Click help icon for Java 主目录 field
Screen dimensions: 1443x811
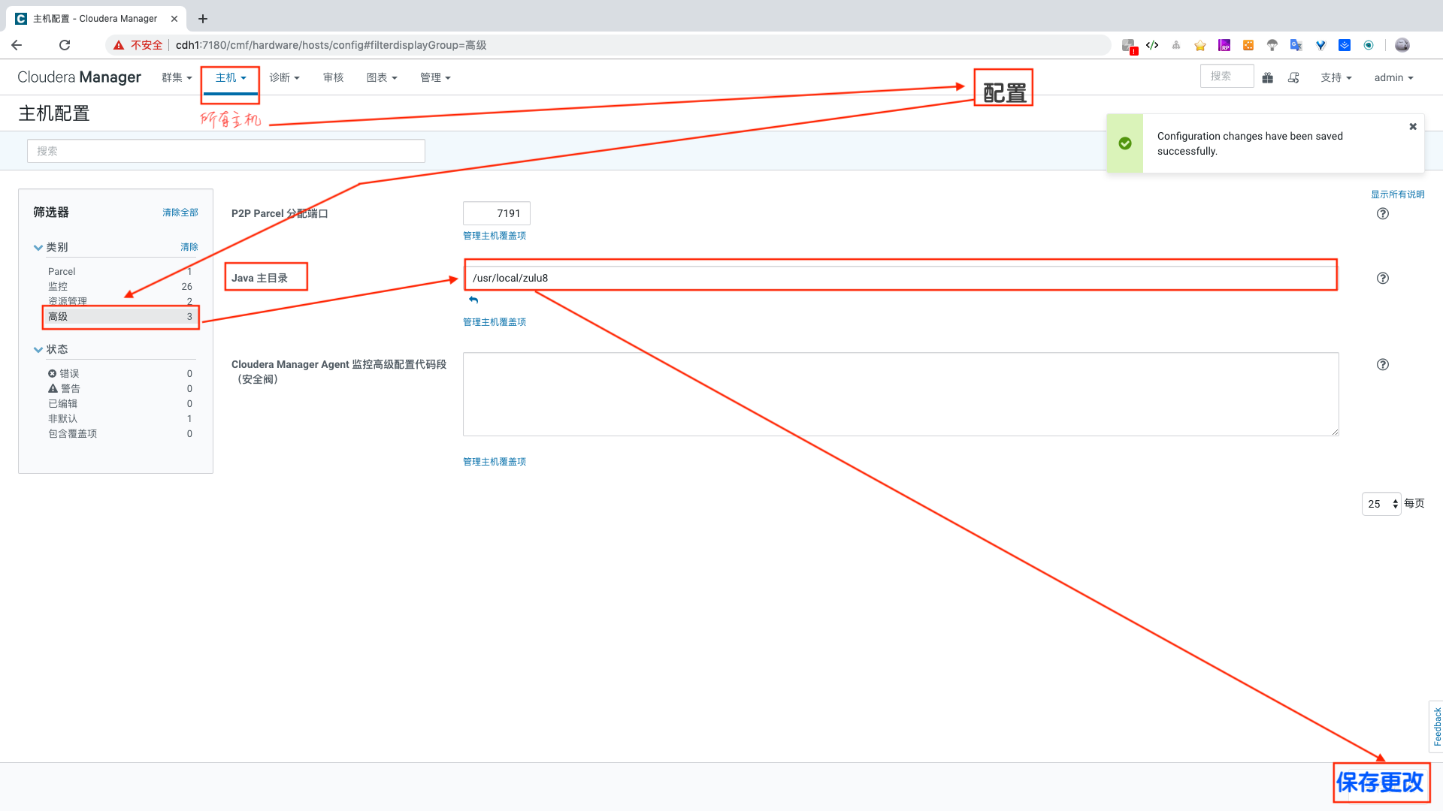pos(1382,279)
